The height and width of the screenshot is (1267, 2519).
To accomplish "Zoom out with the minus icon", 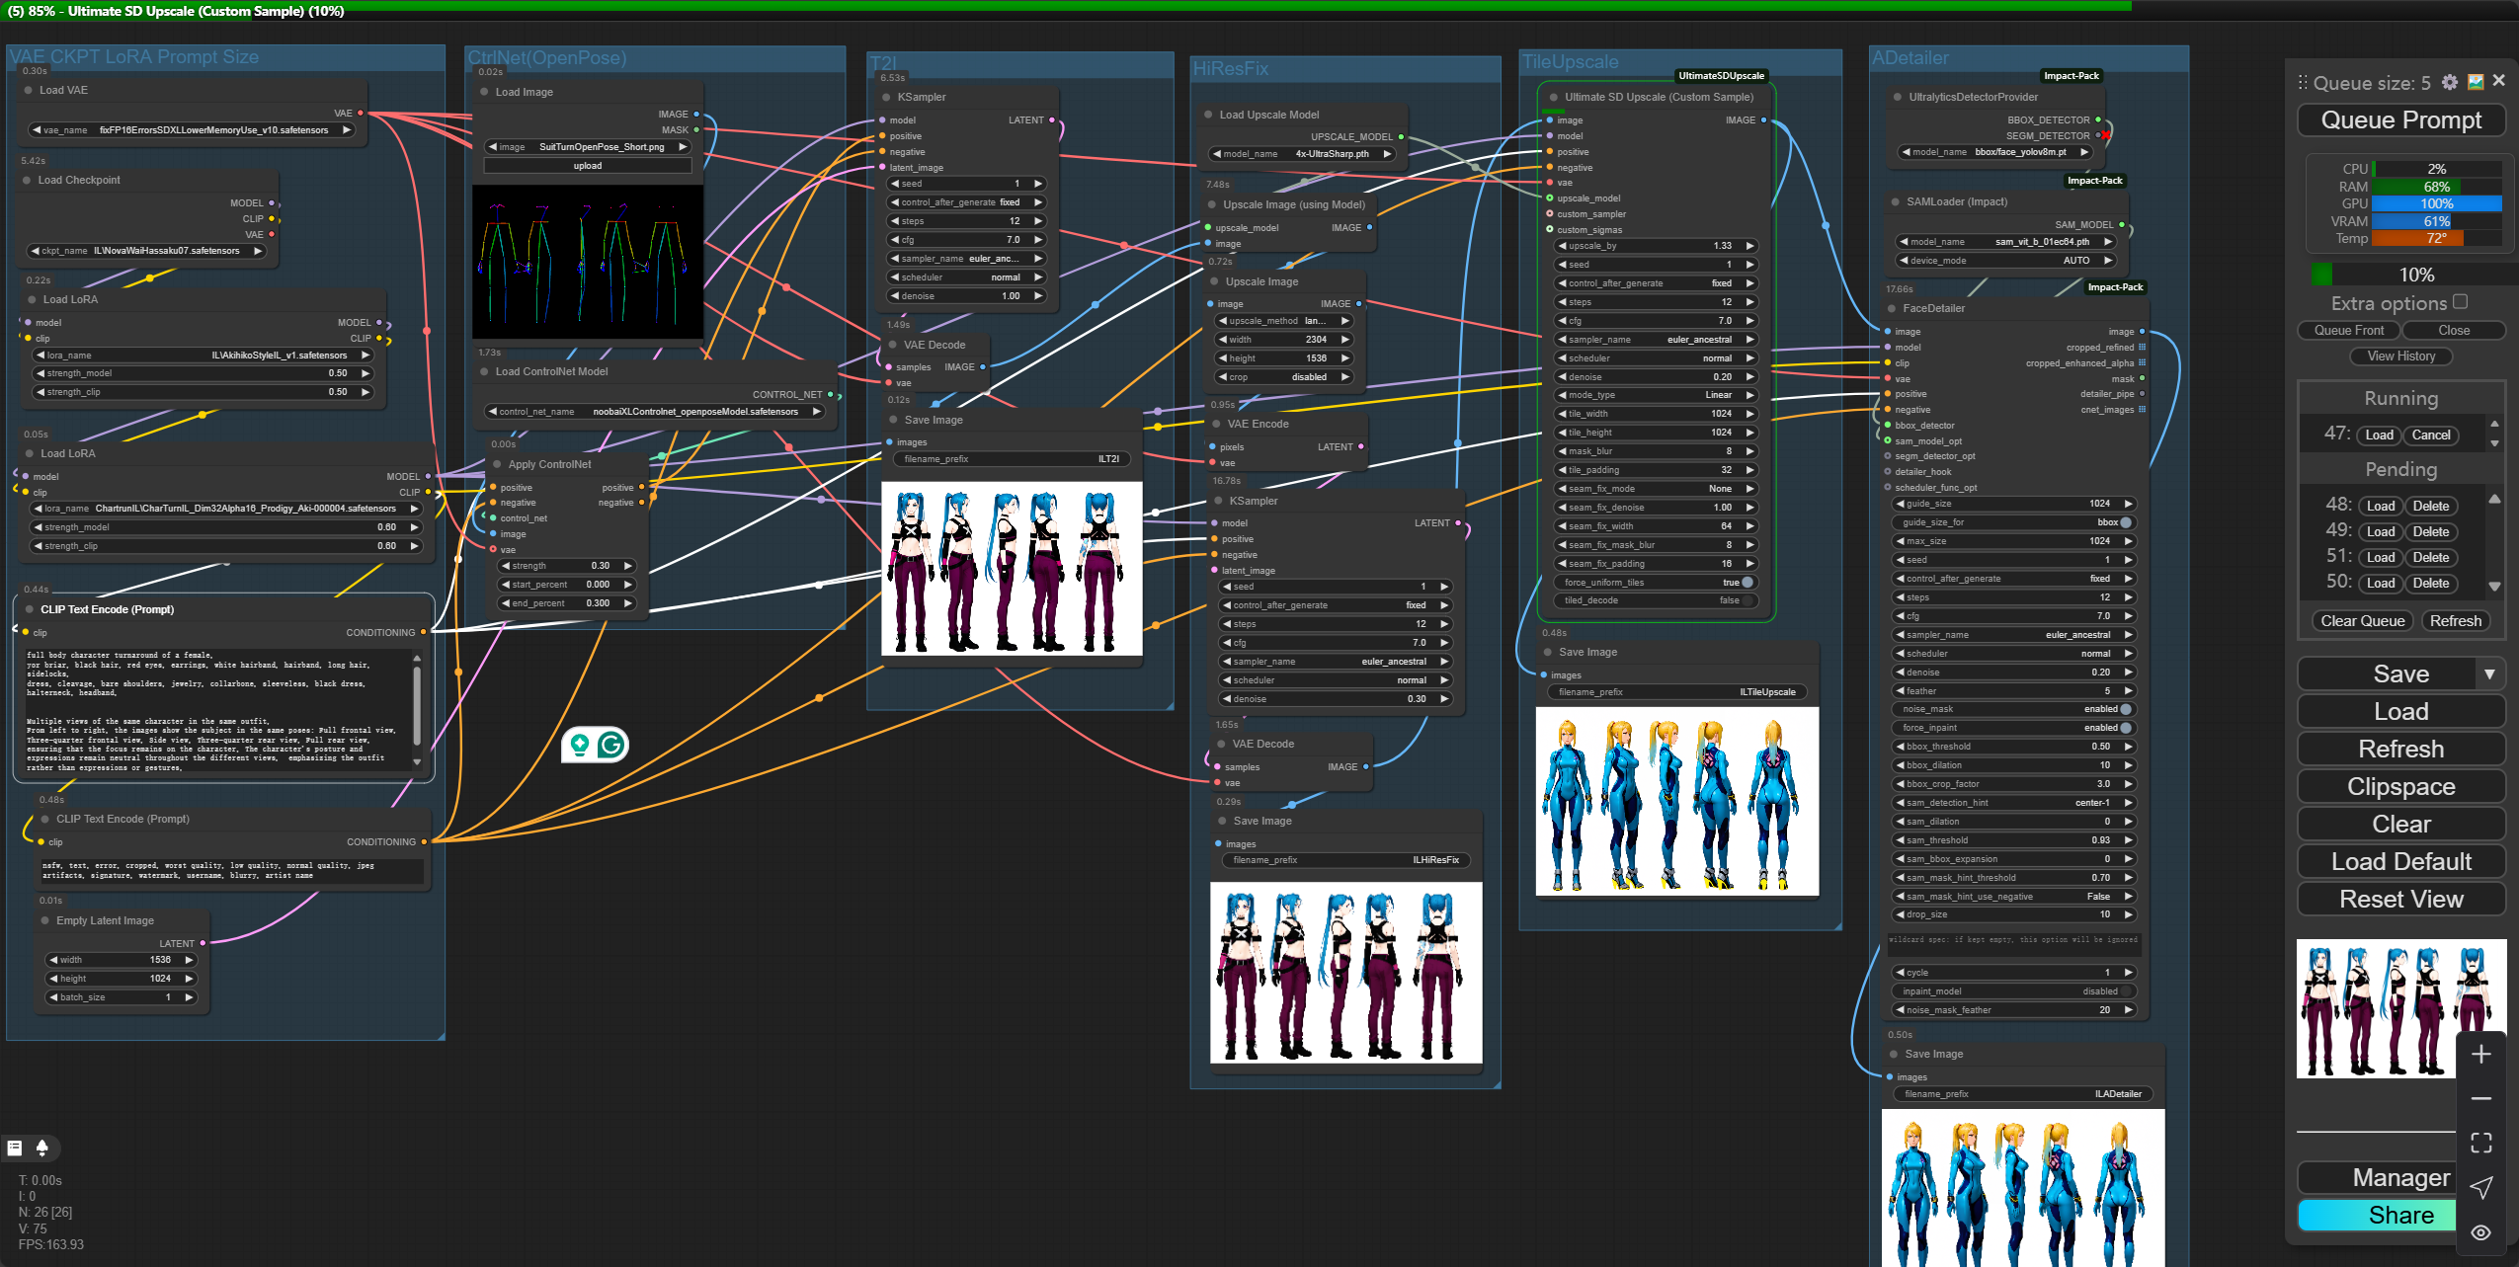I will 2480,1098.
